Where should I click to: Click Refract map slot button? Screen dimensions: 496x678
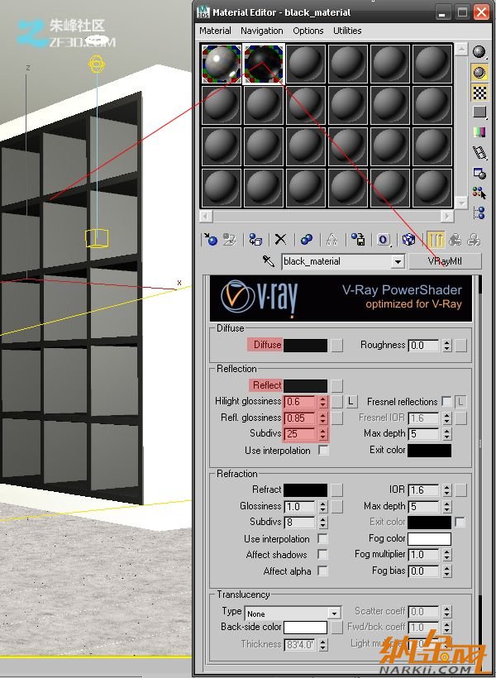(336, 490)
